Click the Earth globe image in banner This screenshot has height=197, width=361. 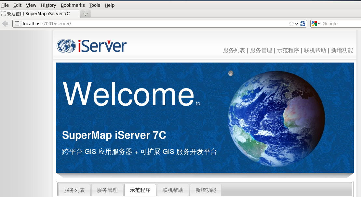point(276,119)
